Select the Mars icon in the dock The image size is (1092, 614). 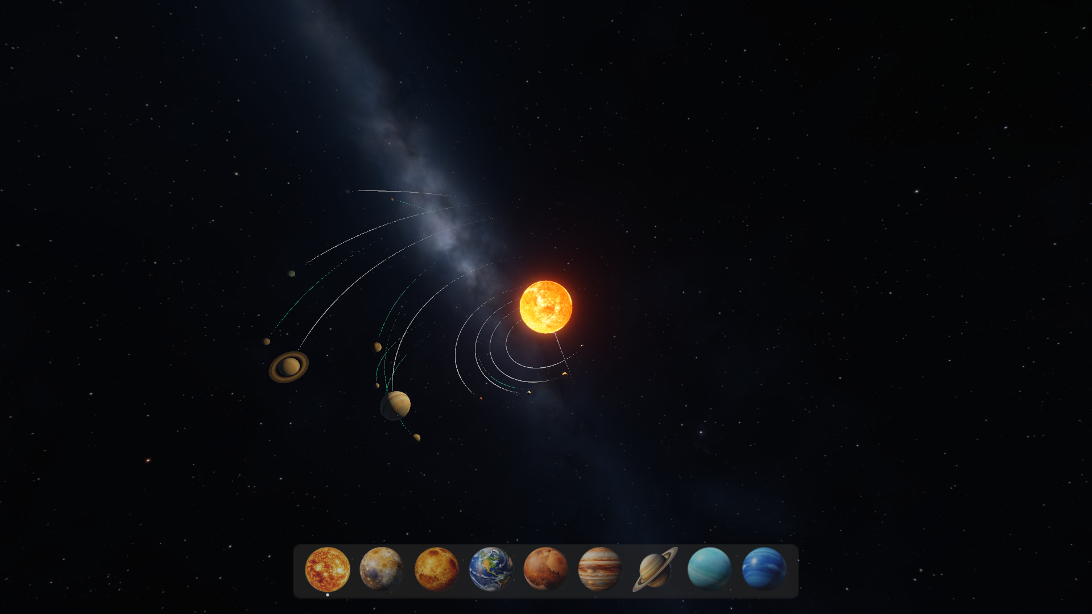click(545, 569)
